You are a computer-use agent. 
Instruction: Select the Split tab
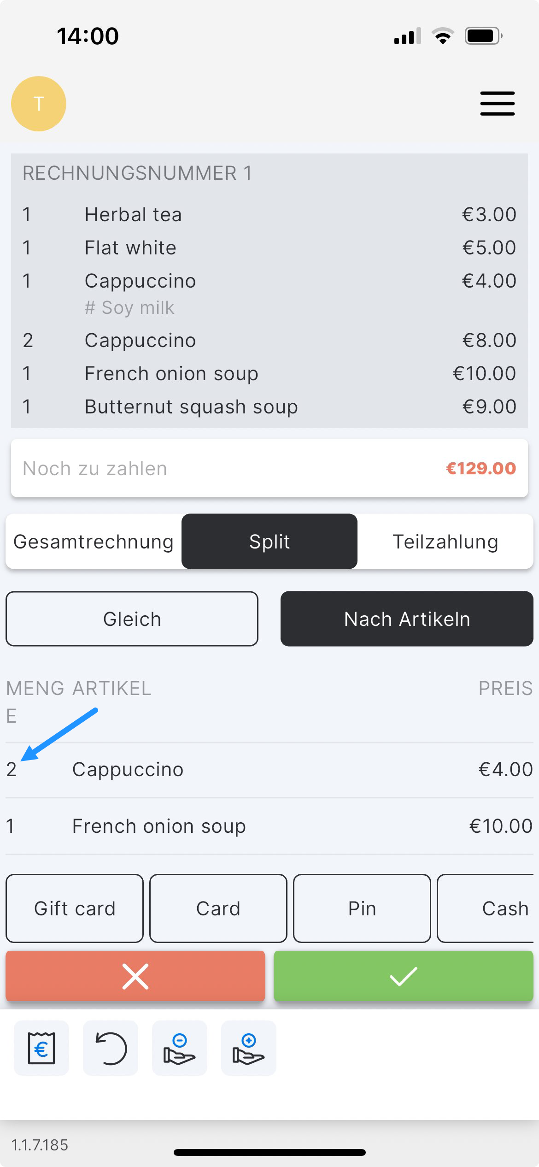coord(269,542)
